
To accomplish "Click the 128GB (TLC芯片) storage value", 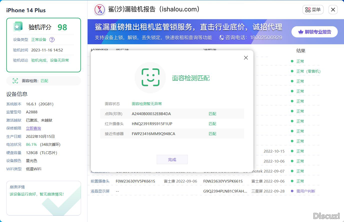I will tap(42, 153).
